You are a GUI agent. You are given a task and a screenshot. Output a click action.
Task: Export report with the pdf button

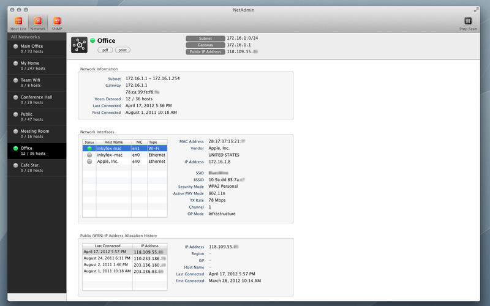click(x=105, y=50)
